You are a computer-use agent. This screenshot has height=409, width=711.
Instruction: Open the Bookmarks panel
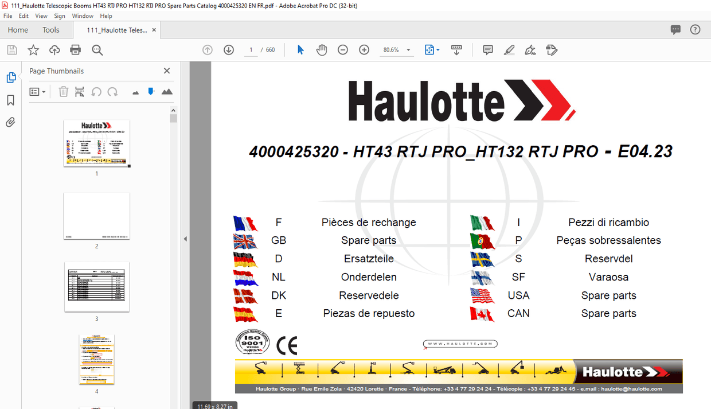pos(10,99)
